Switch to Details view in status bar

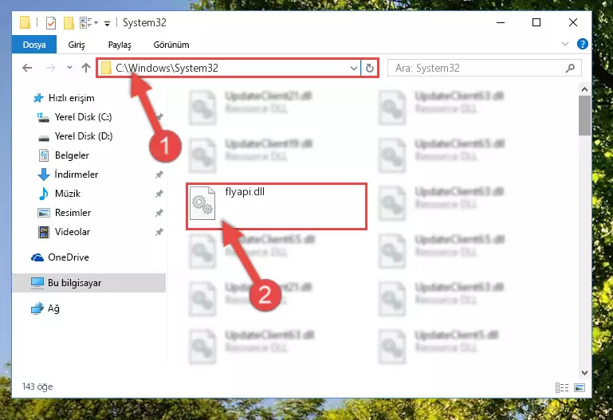562,387
